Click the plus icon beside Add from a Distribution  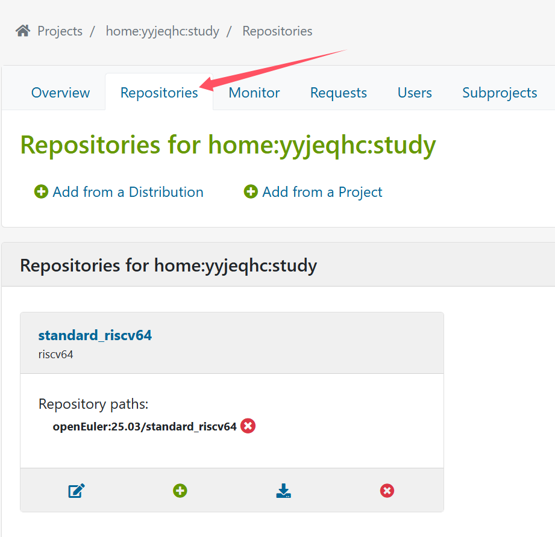click(41, 192)
